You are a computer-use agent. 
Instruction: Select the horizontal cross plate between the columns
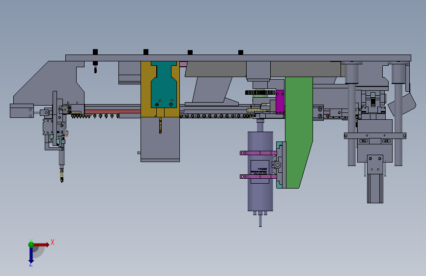[375, 136]
